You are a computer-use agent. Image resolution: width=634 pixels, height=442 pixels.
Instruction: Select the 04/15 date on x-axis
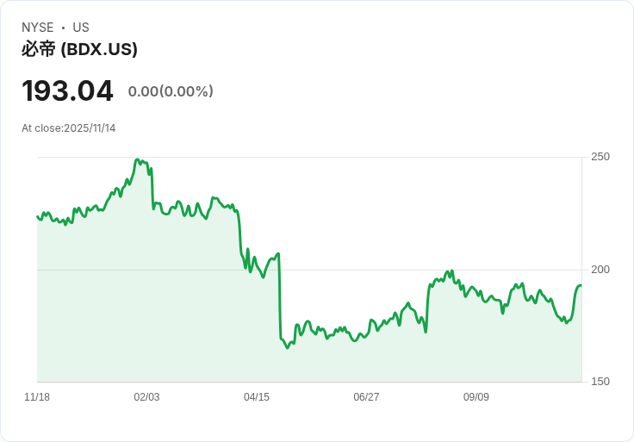pyautogui.click(x=257, y=397)
